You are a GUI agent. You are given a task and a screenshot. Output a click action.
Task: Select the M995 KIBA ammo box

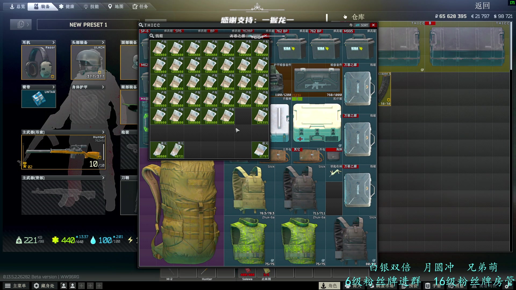coord(359,46)
